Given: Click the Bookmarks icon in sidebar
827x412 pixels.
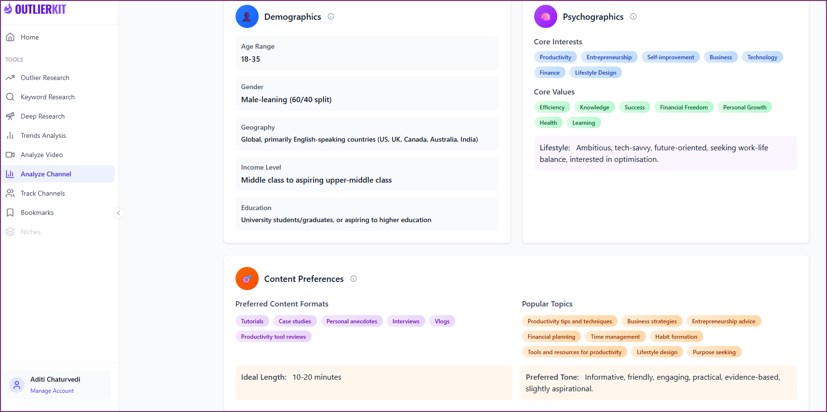Looking at the screenshot, I should 10,213.
